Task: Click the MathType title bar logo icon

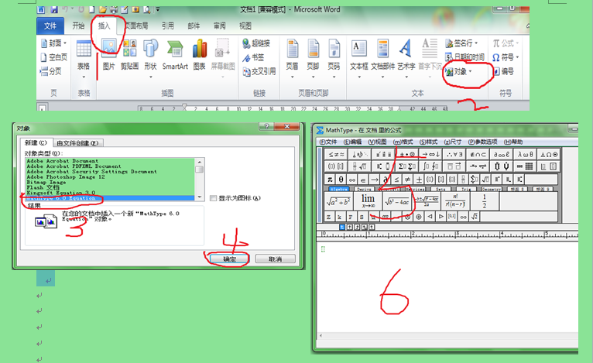Action: click(x=320, y=130)
